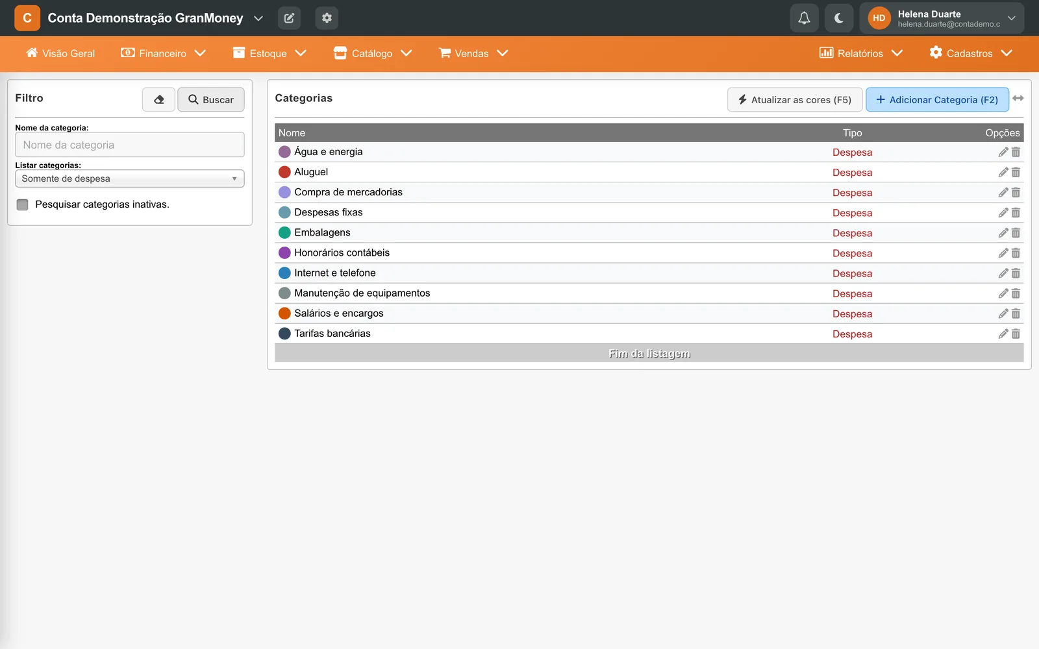Clear the filter with the eraser button
The width and height of the screenshot is (1039, 649).
click(x=159, y=100)
